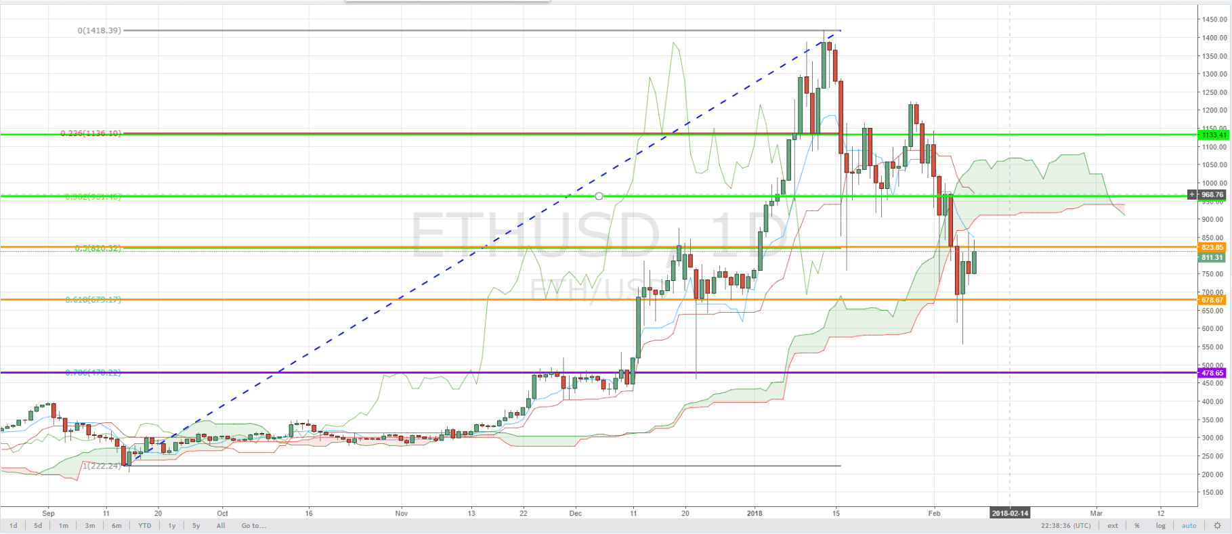Viewport: 1232px width, 534px height.
Task: Select the 1y time range
Action: (x=172, y=526)
